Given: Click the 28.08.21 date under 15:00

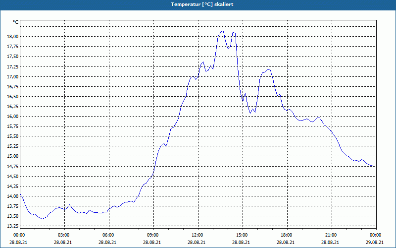Looking at the screenshot, I should [x=241, y=242].
